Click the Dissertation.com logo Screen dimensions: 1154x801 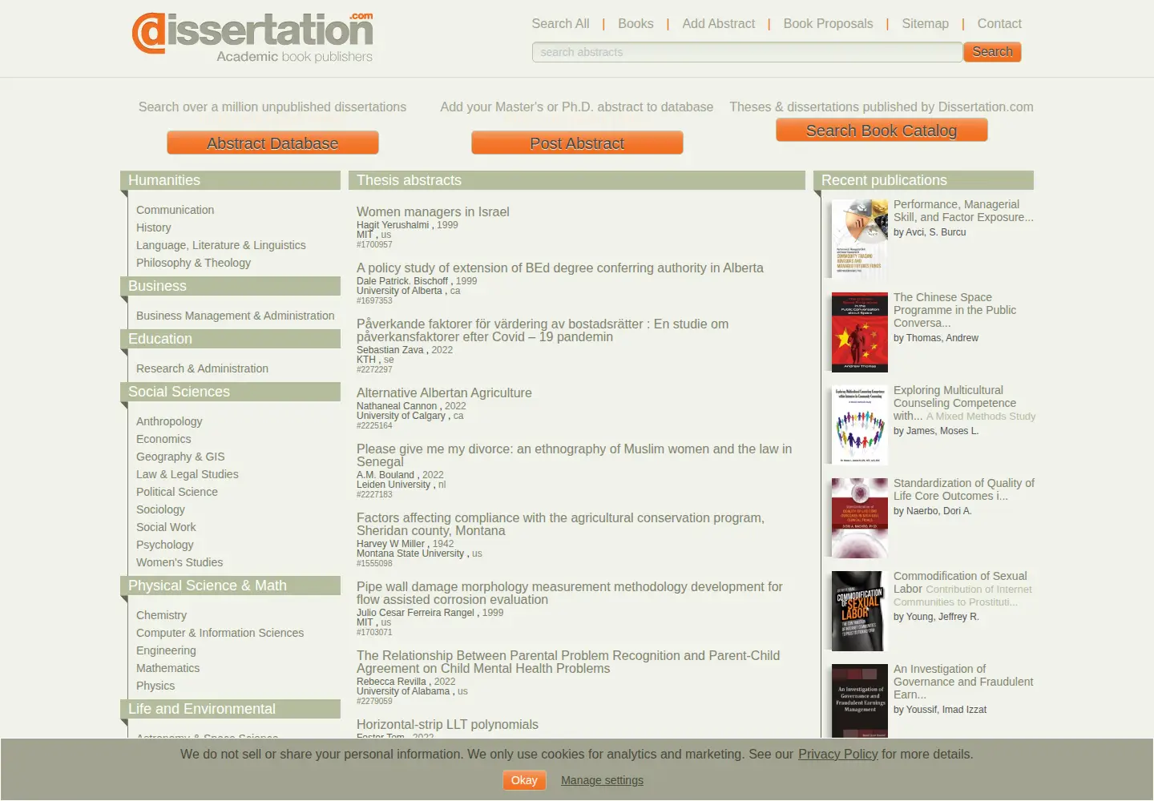[x=252, y=37]
